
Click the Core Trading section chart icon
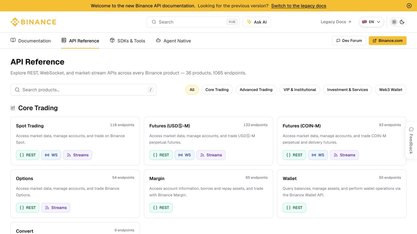(x=13, y=108)
